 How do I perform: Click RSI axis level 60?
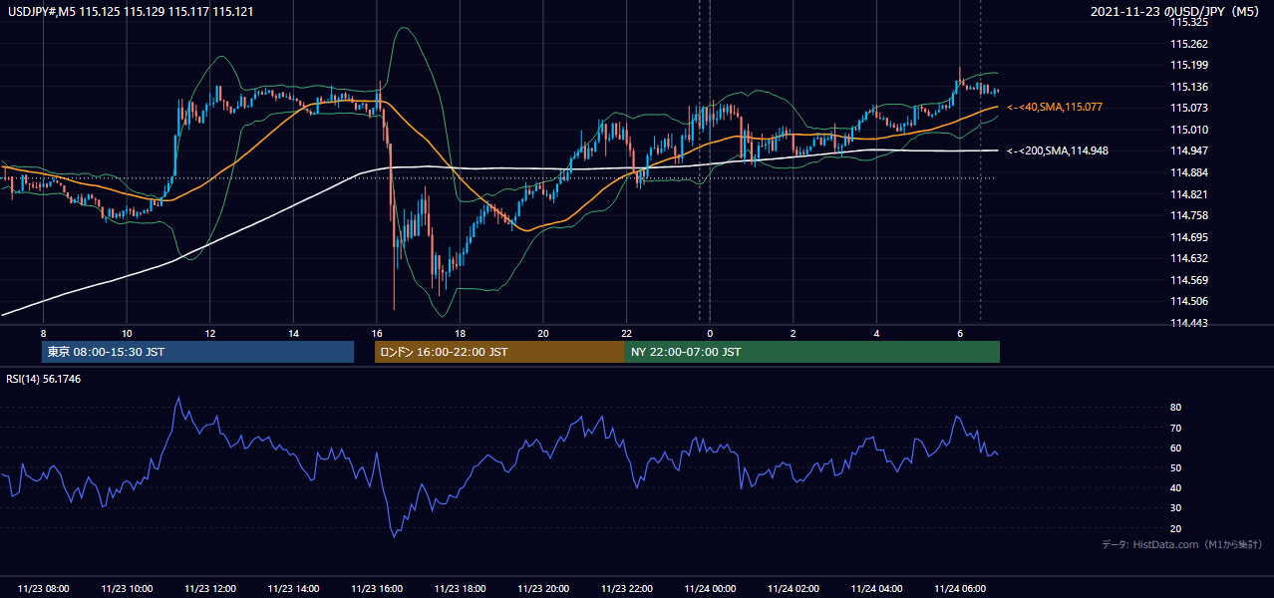click(1176, 448)
